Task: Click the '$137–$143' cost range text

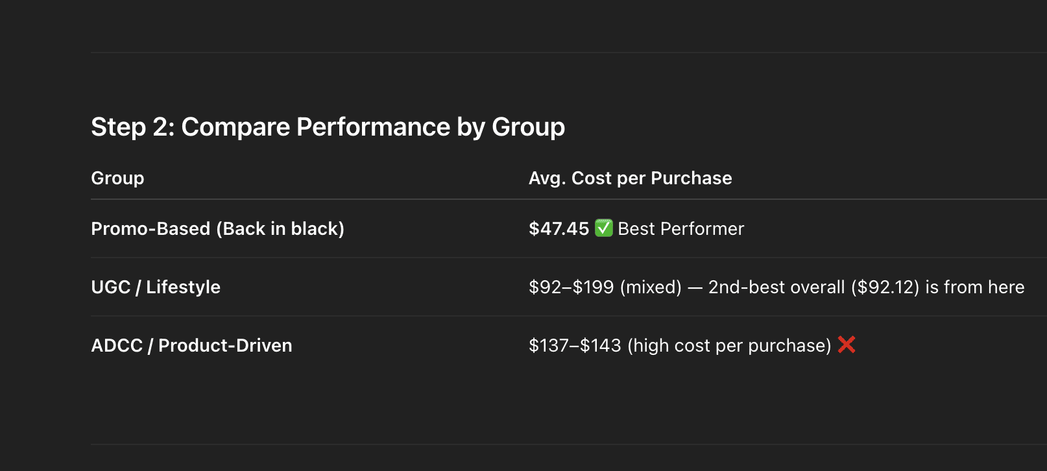Action: coord(575,346)
